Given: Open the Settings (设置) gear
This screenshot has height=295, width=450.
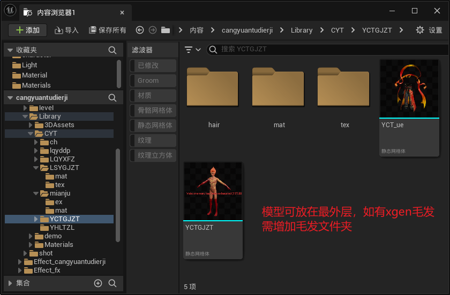Looking at the screenshot, I should [x=420, y=30].
